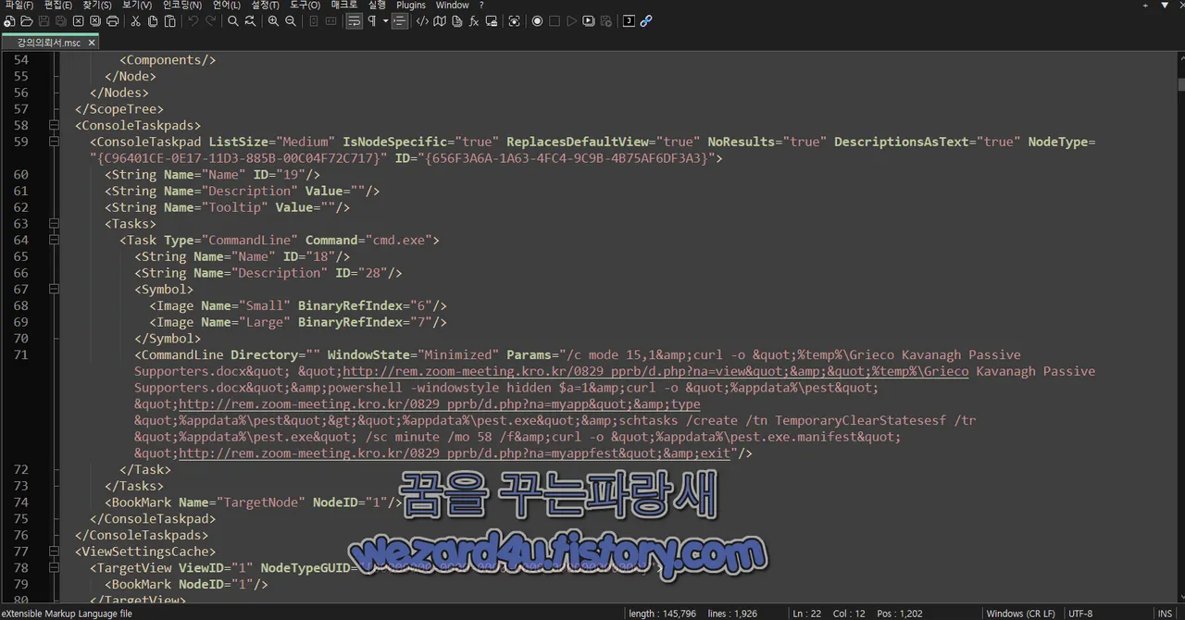Open dropdown arrow beside the pilcrow button
Screen dimensions: 1185x620
click(x=385, y=20)
